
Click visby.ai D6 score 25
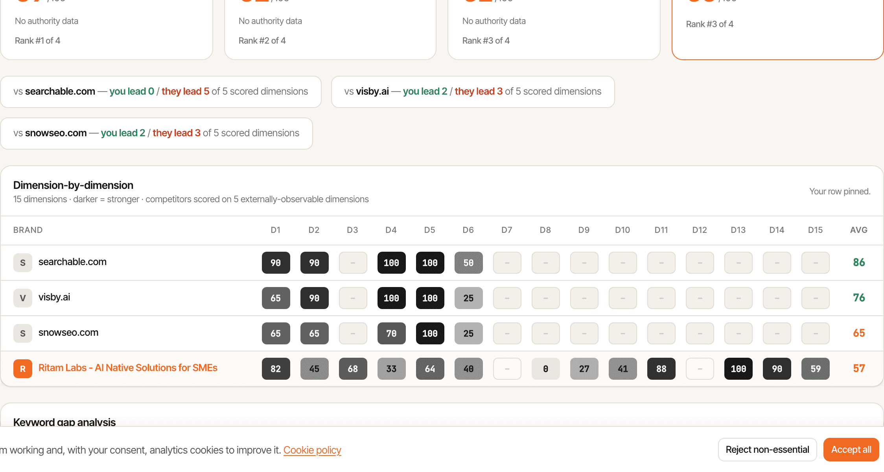coord(469,298)
